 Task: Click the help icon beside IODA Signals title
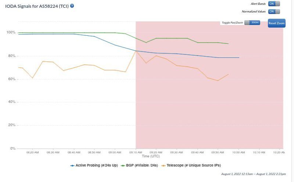(72, 6)
